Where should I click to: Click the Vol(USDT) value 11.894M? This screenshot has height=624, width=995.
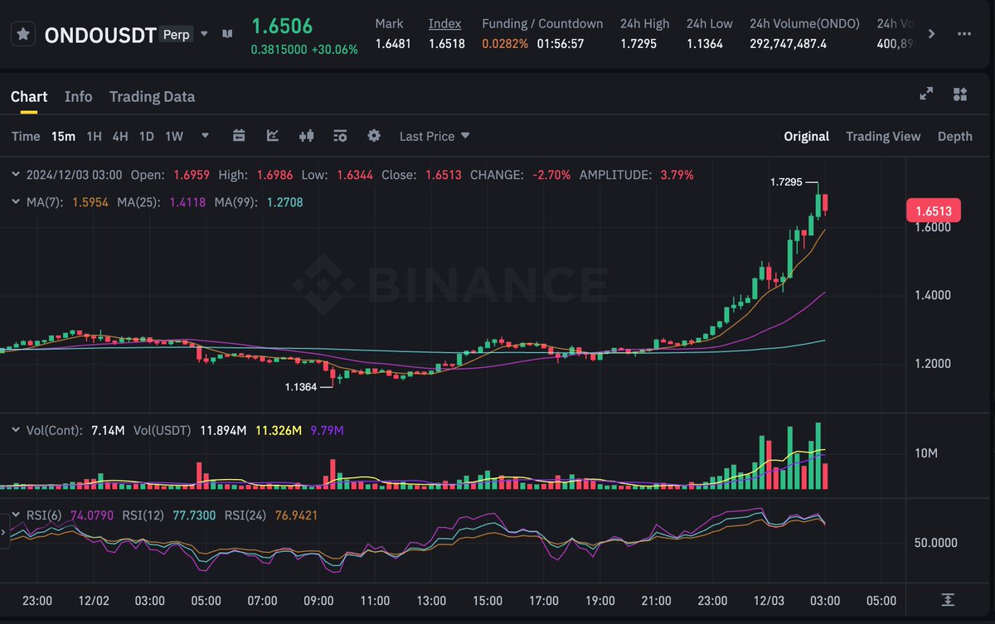(x=223, y=430)
